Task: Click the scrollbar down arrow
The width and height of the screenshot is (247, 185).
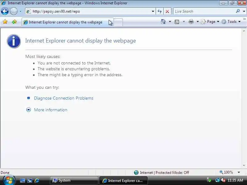Action: pos(244,165)
